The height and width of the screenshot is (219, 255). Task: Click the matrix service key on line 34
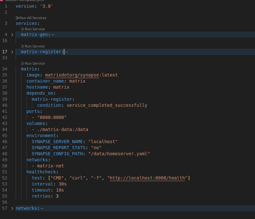(x=29, y=69)
